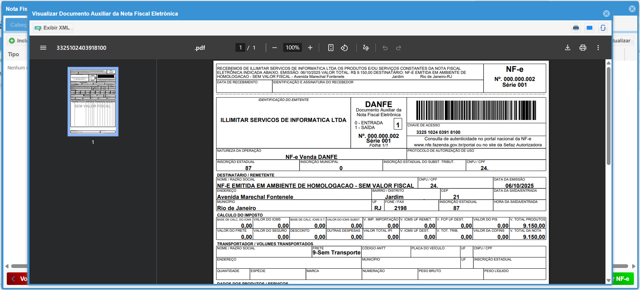Image resolution: width=640 pixels, height=290 pixels.
Task: Open the PDF viewer more options menu
Action: click(598, 48)
